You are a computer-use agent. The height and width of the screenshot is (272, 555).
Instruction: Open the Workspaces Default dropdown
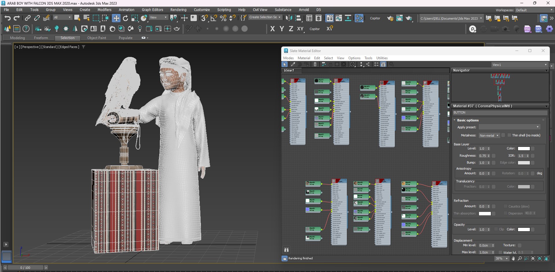(x=534, y=10)
